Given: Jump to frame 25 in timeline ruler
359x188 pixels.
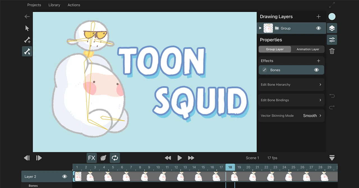Looking at the screenshot, I should 293,167.
